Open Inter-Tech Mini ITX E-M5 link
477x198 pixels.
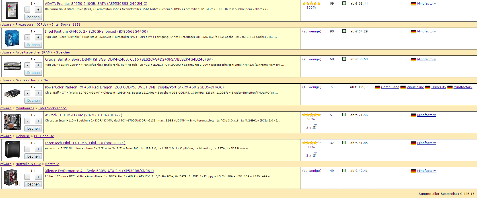tap(85, 143)
